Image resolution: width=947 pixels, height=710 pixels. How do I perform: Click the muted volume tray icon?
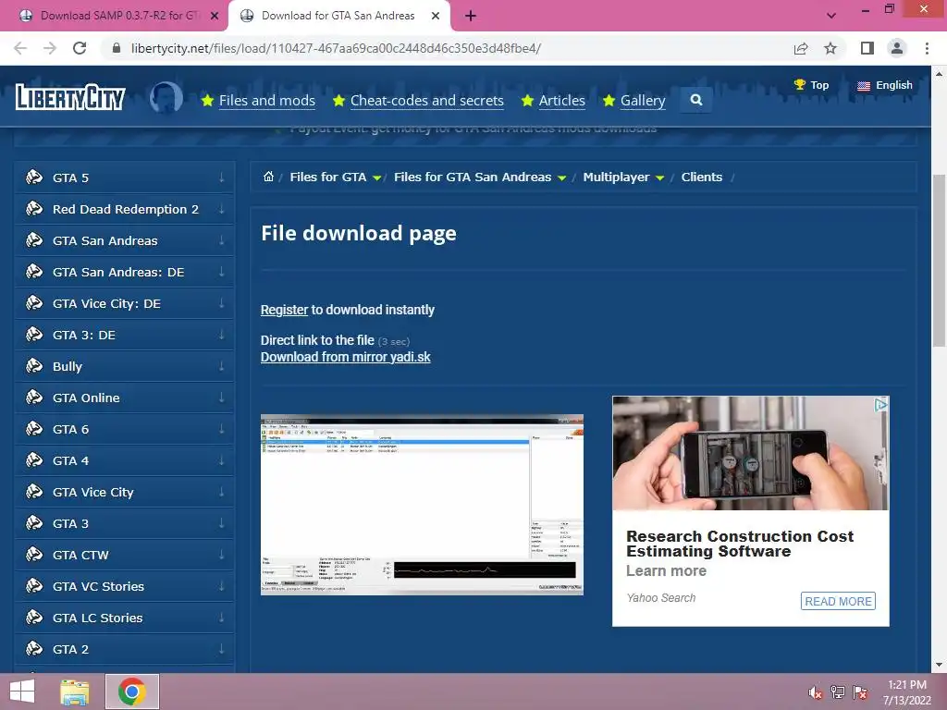[815, 692]
